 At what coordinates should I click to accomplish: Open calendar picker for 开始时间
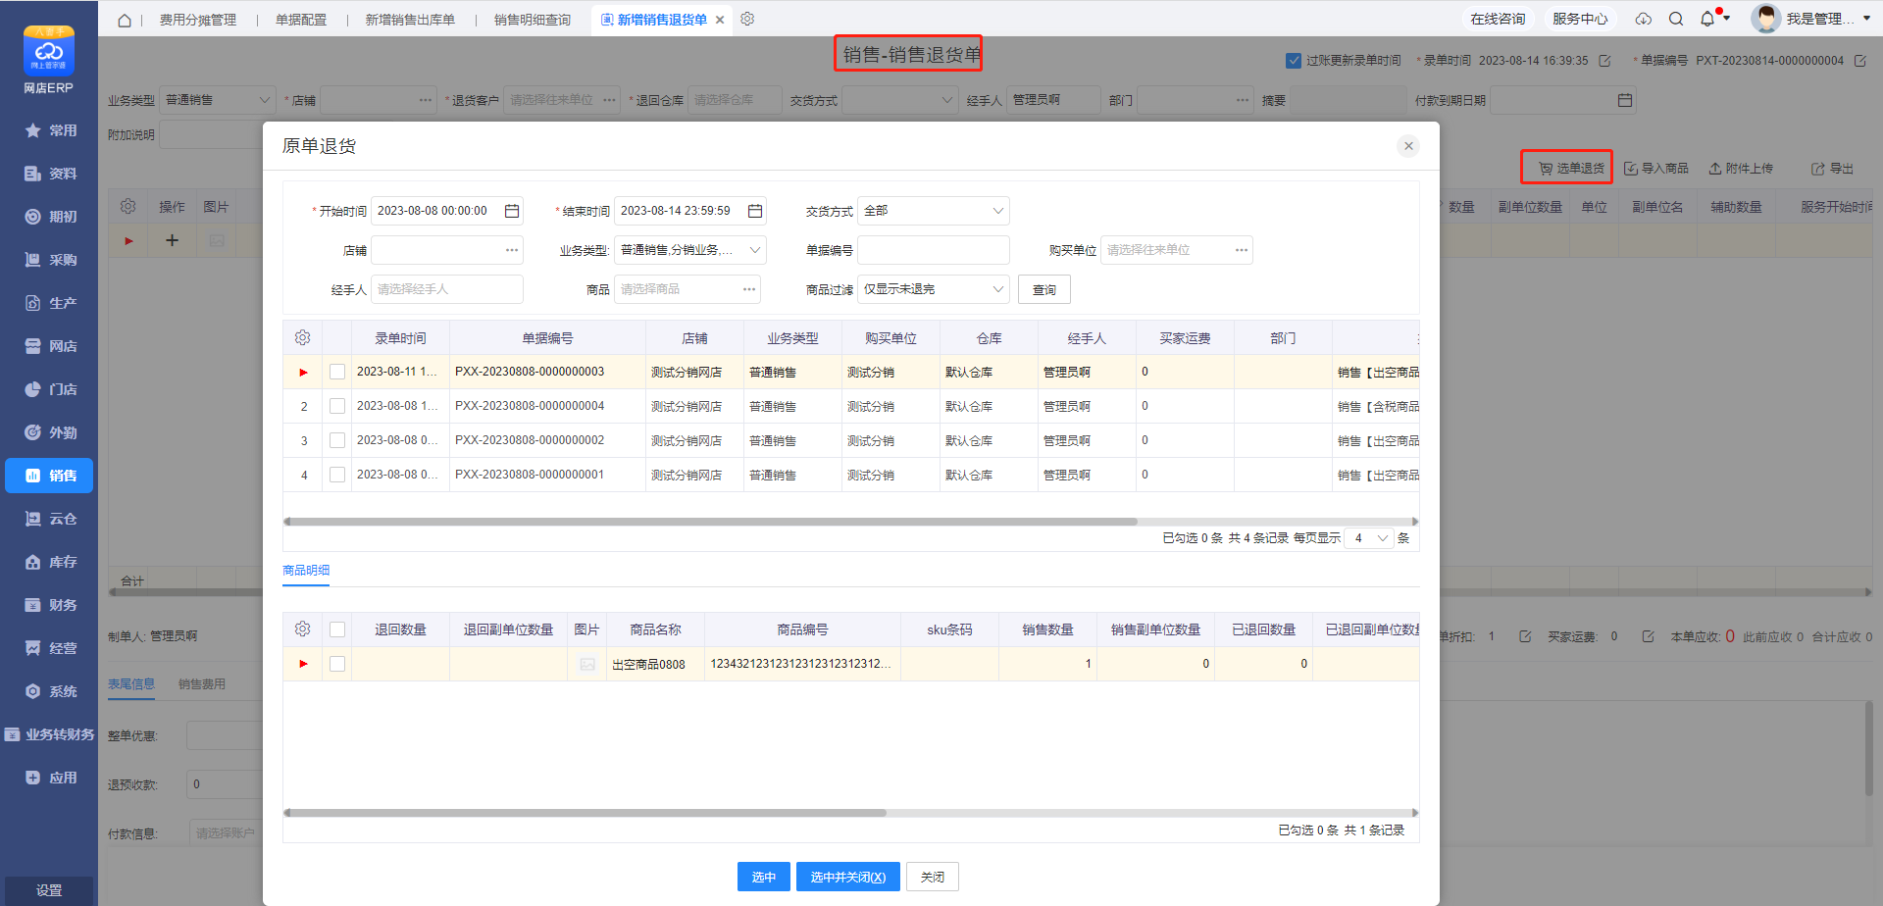coord(512,211)
